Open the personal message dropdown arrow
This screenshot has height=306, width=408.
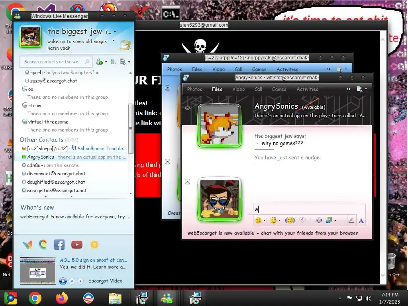[113, 41]
